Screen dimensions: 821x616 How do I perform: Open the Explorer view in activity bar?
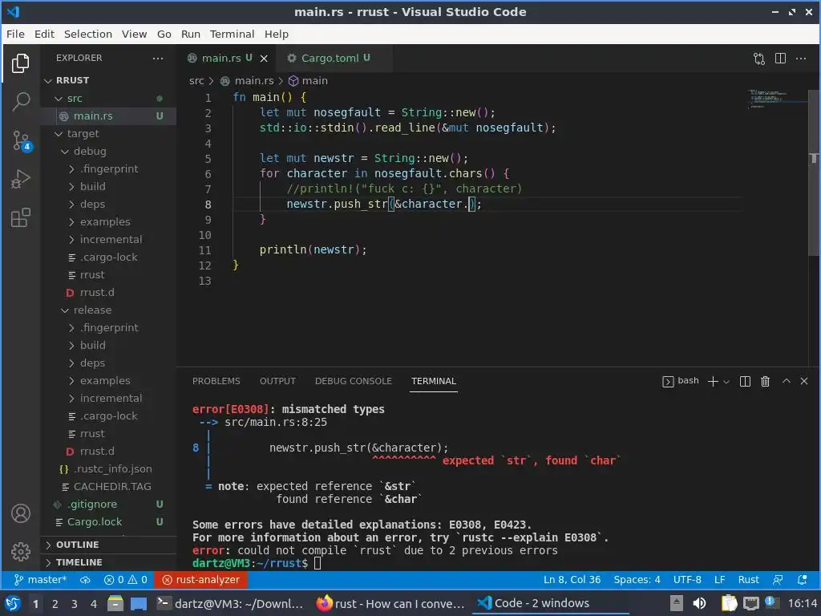20,63
